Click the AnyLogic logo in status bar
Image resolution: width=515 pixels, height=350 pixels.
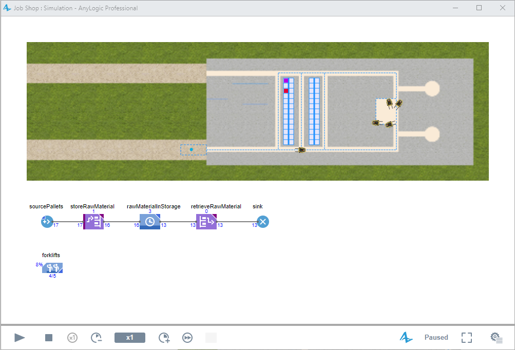pos(406,337)
